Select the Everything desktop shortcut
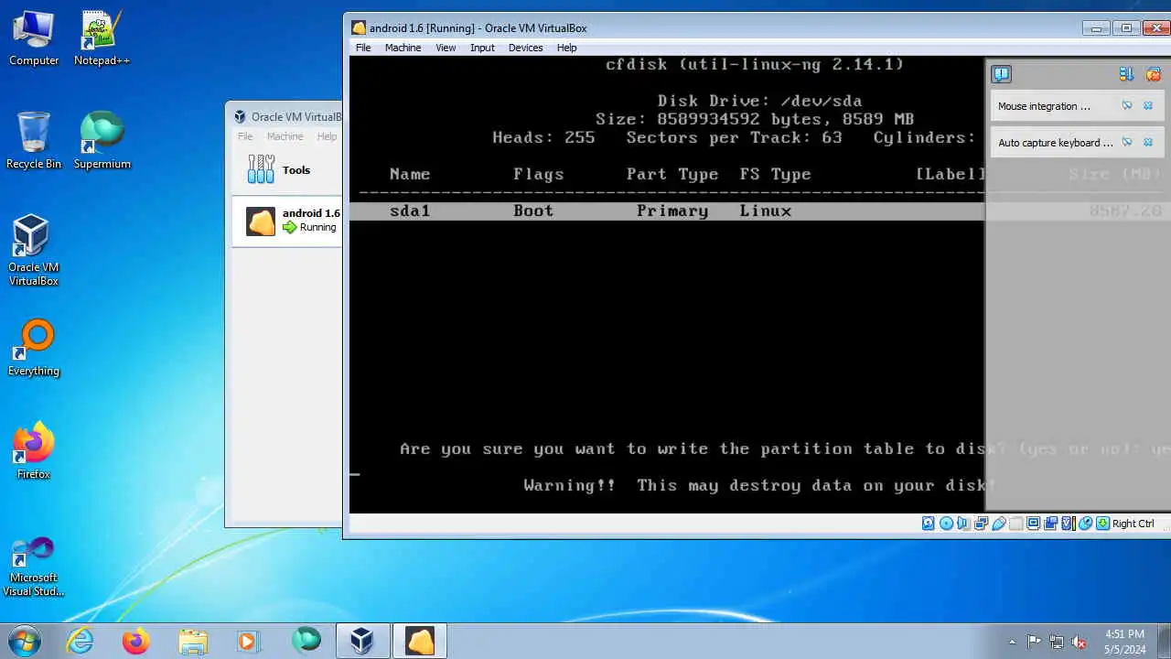Image resolution: width=1171 pixels, height=659 pixels. [x=34, y=348]
